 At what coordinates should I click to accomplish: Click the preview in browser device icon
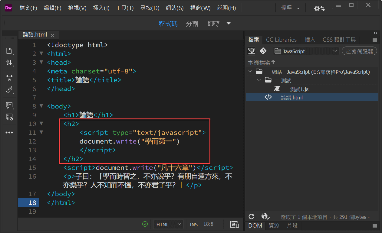(x=234, y=224)
